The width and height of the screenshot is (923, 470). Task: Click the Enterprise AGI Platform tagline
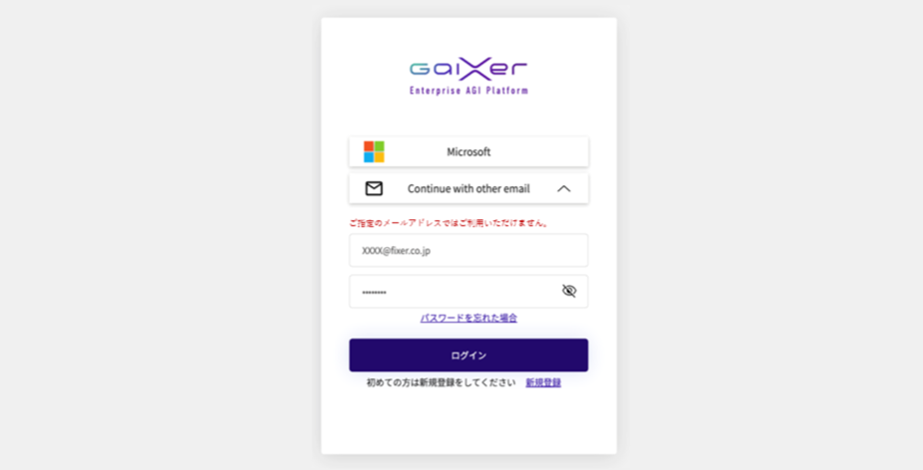(468, 91)
